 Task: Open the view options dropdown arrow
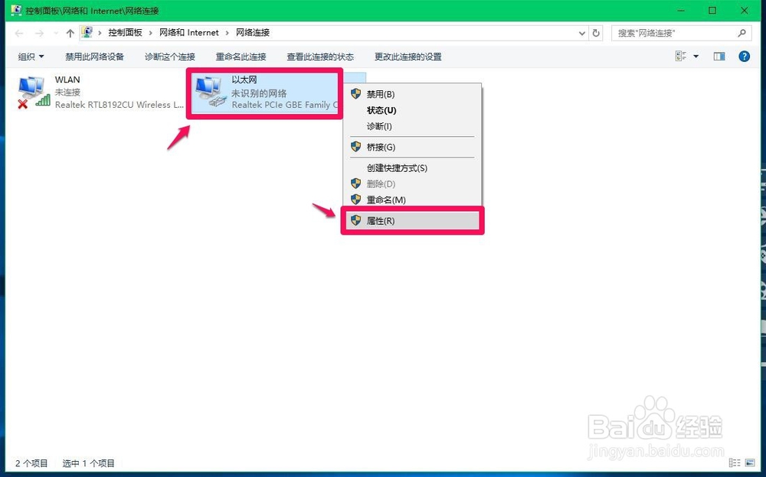click(694, 56)
